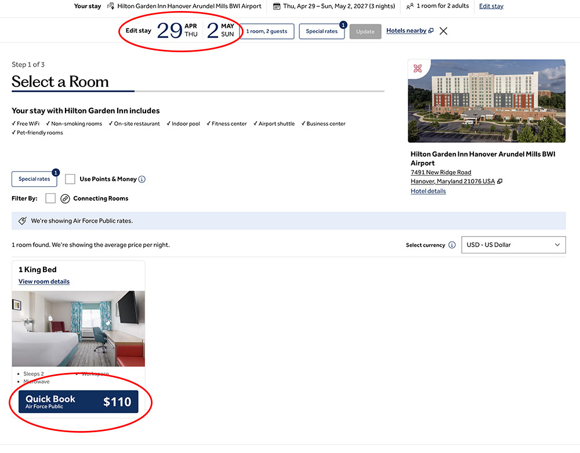Click the map link icon after Maryland address
The image size is (580, 453).
(x=500, y=182)
